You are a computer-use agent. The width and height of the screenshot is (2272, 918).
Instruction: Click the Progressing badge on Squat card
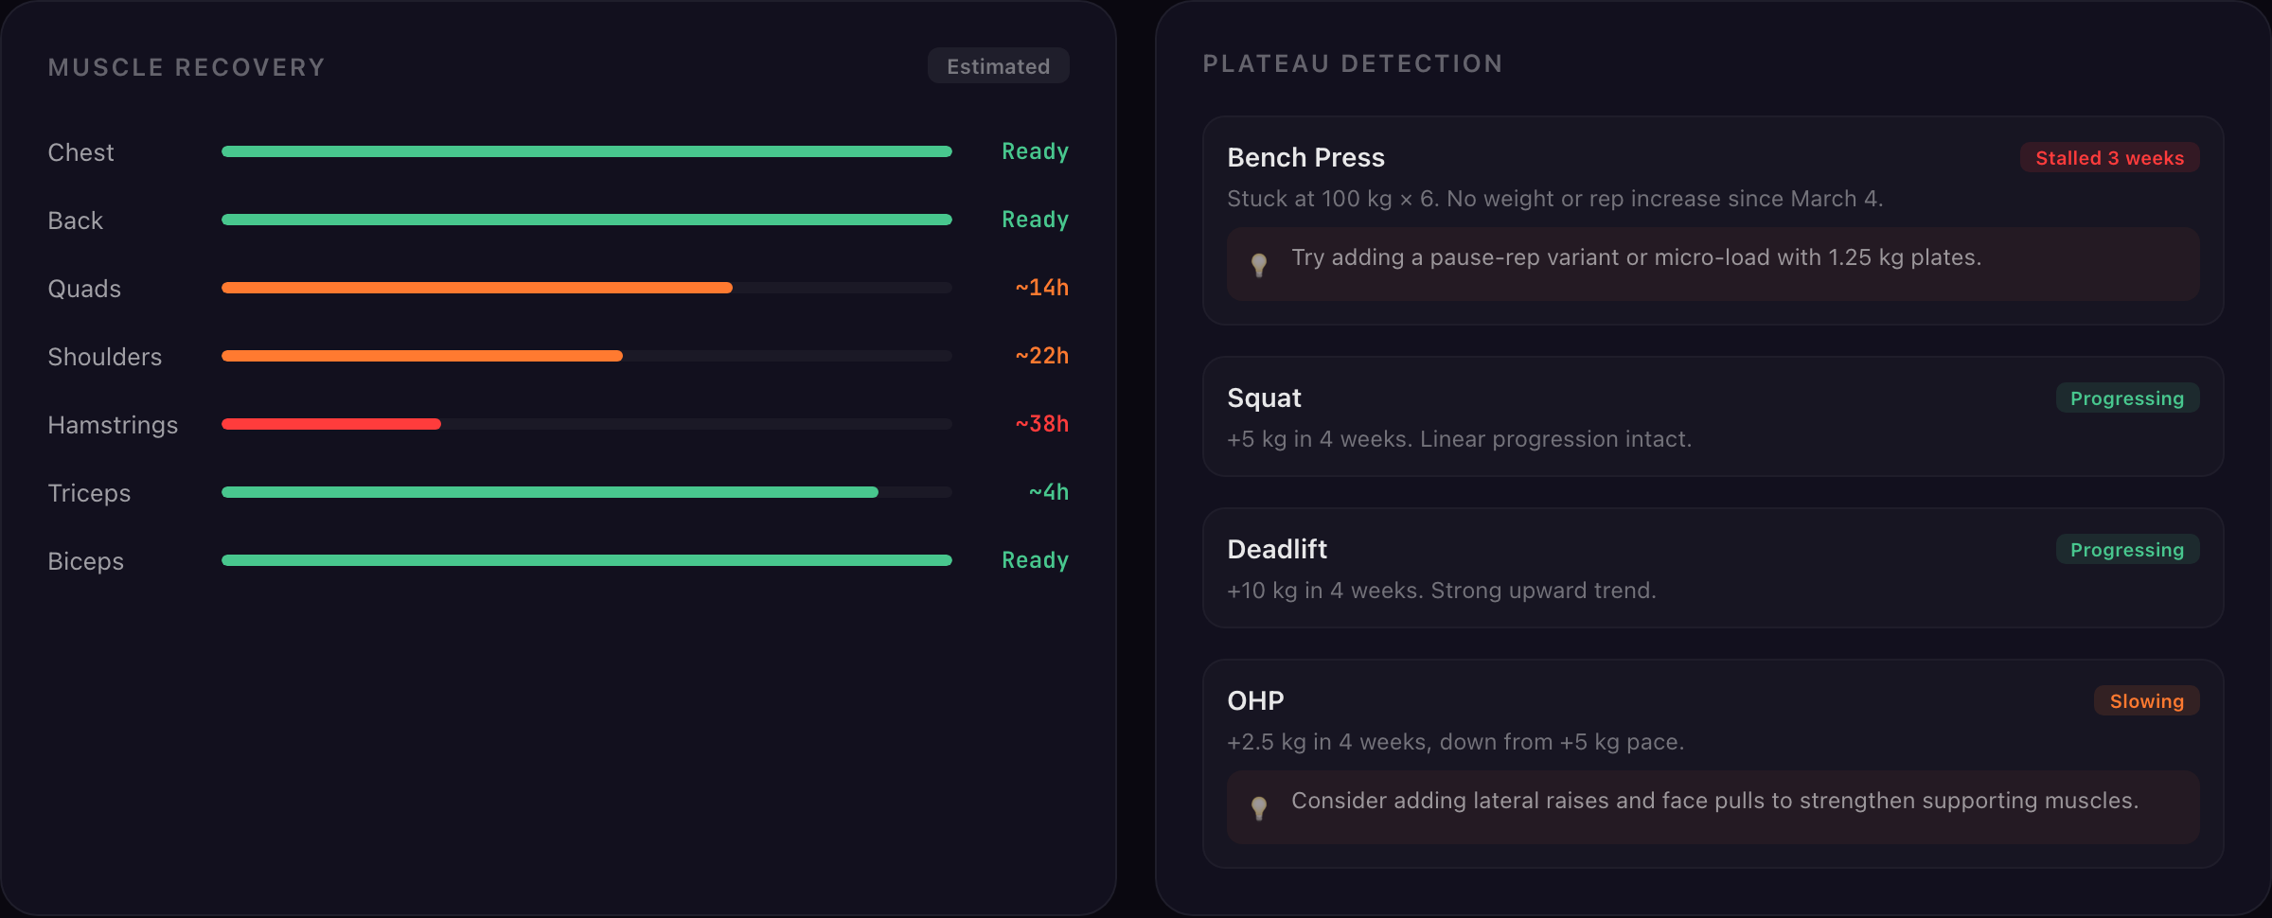[x=2126, y=398]
